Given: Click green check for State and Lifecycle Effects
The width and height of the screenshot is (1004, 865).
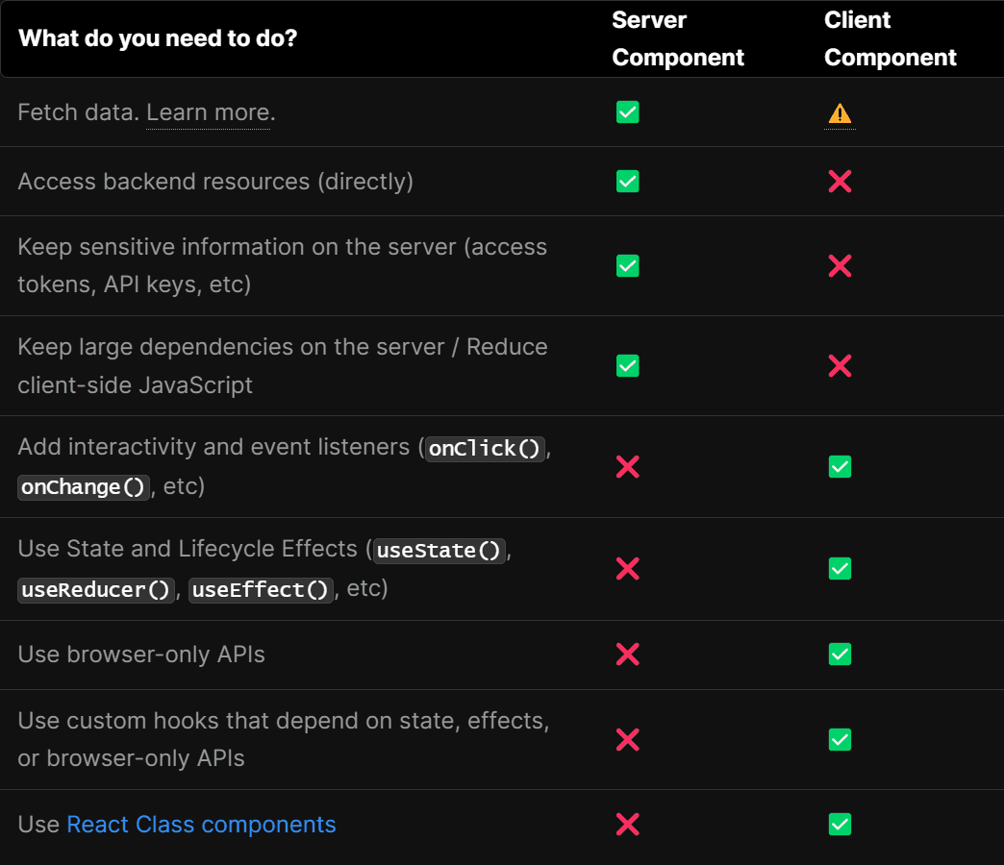Looking at the screenshot, I should click(x=840, y=569).
